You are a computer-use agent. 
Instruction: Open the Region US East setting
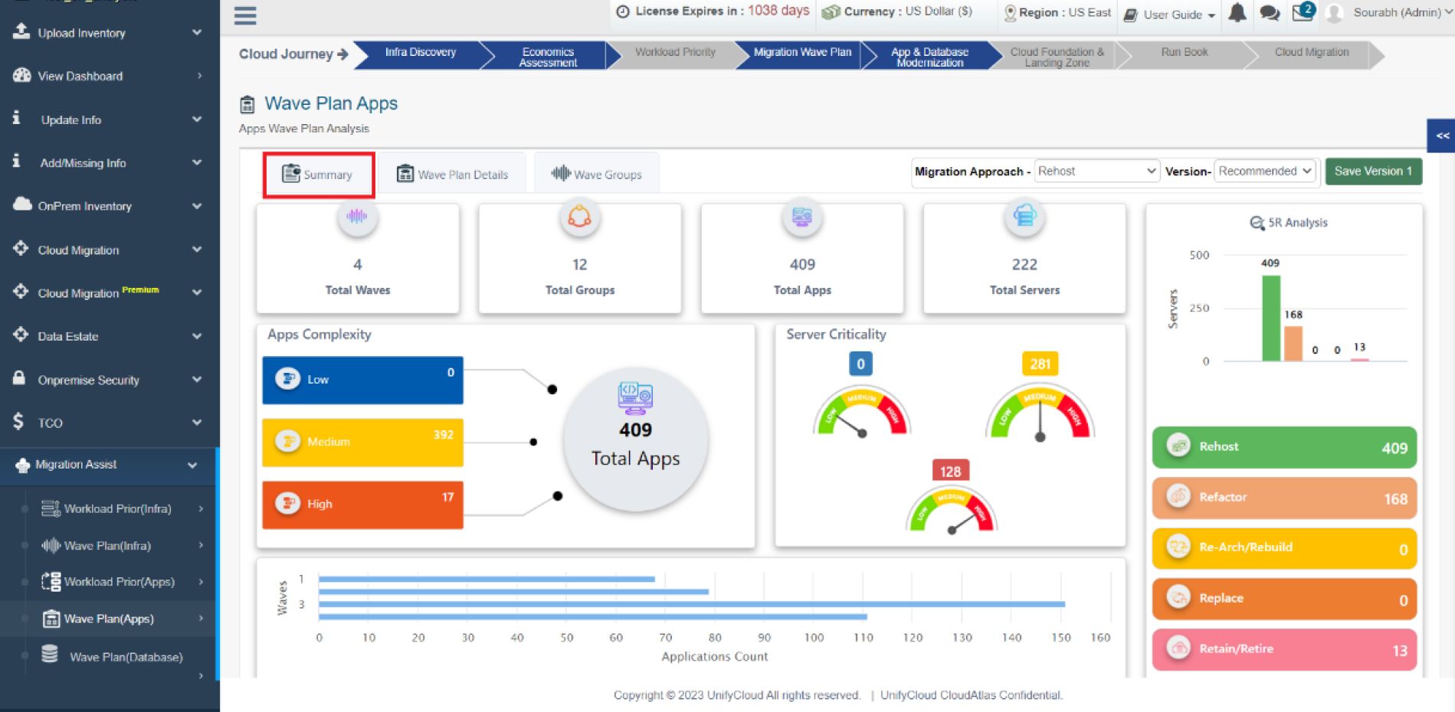[1057, 13]
